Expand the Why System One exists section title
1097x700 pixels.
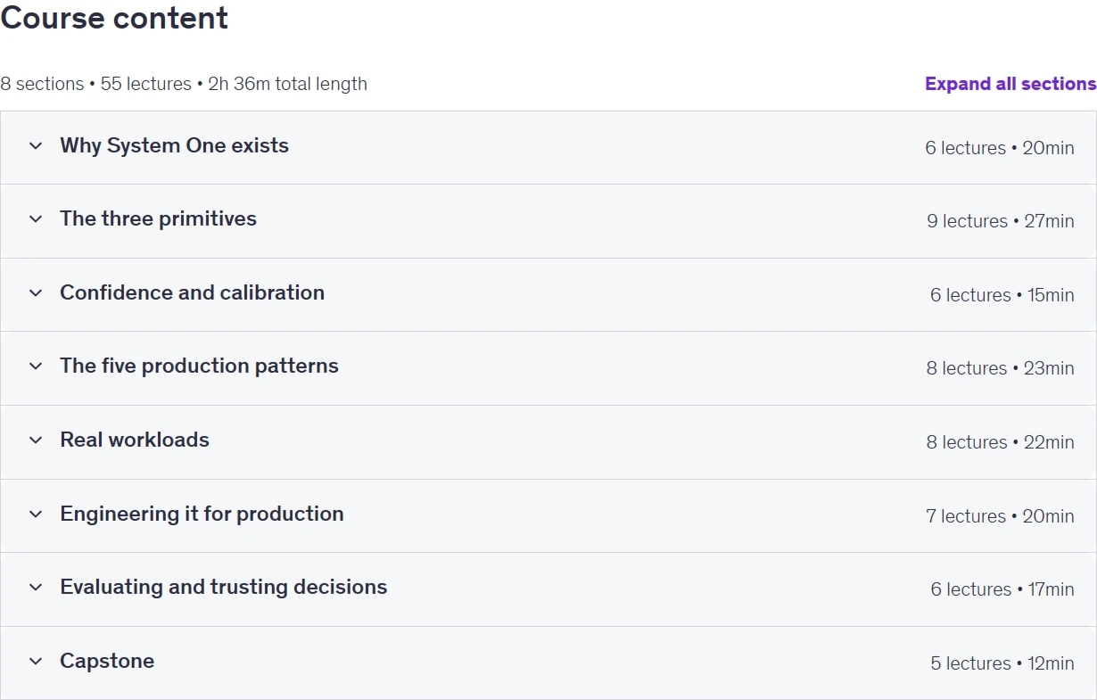pyautogui.click(x=174, y=145)
